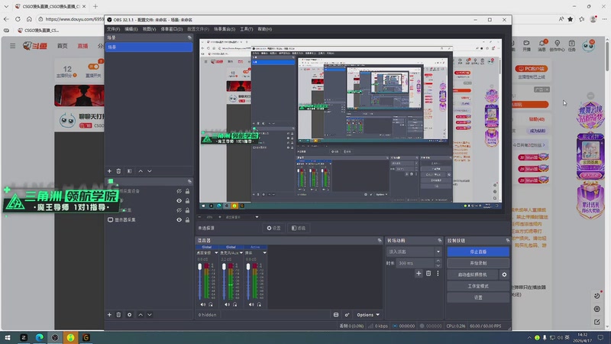The height and width of the screenshot is (344, 611).
Task: Add a scene transition with the plus icon
Action: (x=419, y=274)
